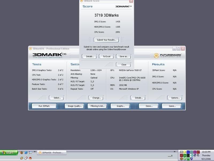
Task: Click the white pill-shaped Quick Launch icon
Action: coord(26,158)
